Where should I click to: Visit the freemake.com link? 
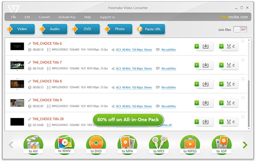click(x=234, y=17)
